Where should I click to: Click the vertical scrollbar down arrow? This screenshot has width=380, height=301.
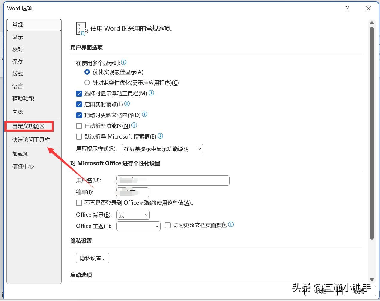point(372,279)
